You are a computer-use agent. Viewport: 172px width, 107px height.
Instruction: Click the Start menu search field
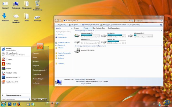pyautogui.click(x=16, y=99)
